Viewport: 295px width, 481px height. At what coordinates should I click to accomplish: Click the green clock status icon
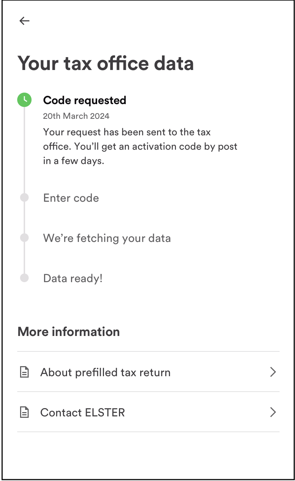[x=24, y=100]
